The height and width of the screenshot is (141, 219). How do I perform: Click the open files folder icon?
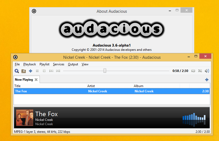pos(24,71)
